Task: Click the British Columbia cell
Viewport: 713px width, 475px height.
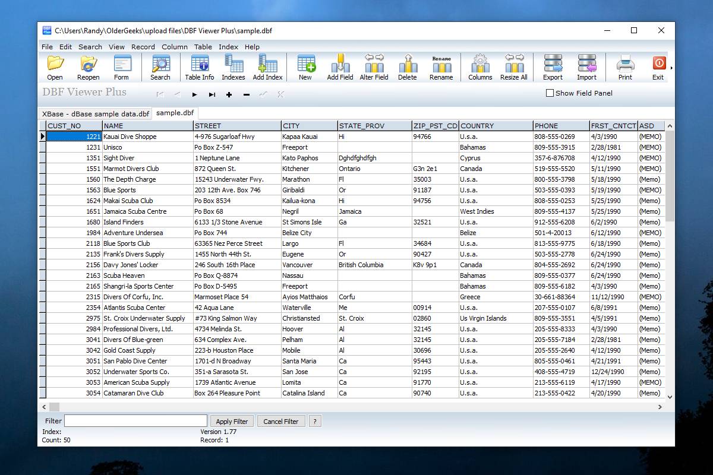Action: pyautogui.click(x=374, y=265)
